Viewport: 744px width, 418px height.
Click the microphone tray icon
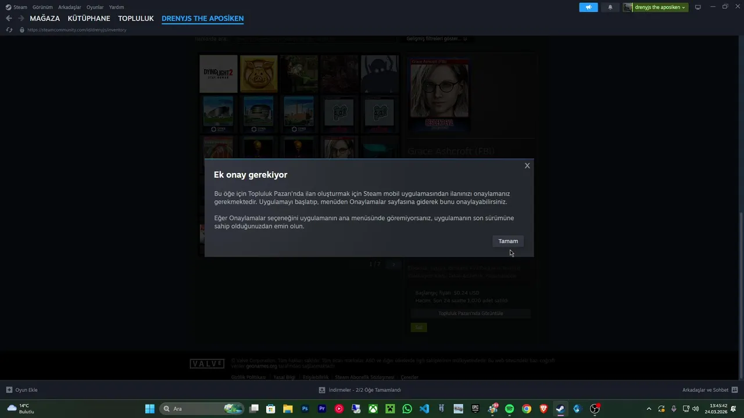click(x=674, y=409)
